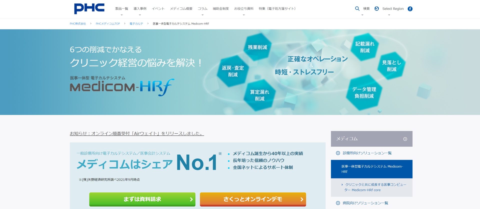The image size is (480, 209).
Task: Open 導入事例 menu
Action: click(140, 8)
